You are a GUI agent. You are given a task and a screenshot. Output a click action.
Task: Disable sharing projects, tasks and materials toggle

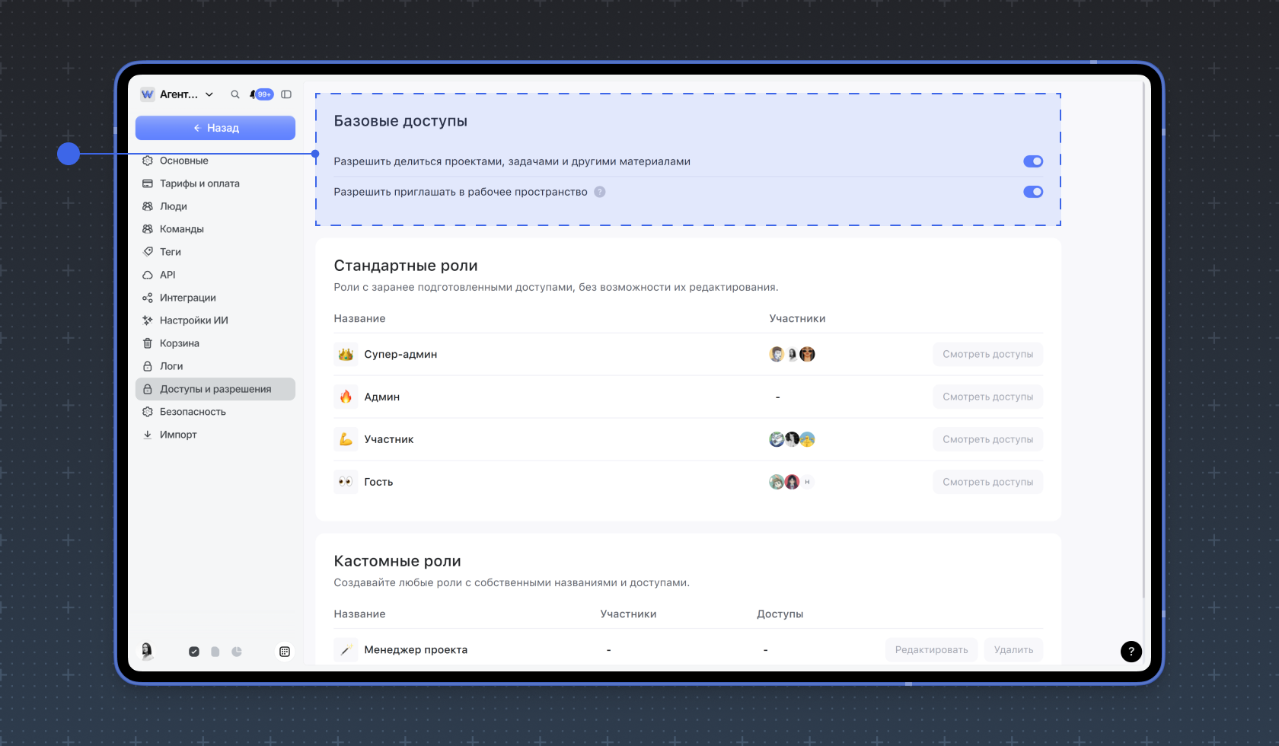click(1033, 161)
